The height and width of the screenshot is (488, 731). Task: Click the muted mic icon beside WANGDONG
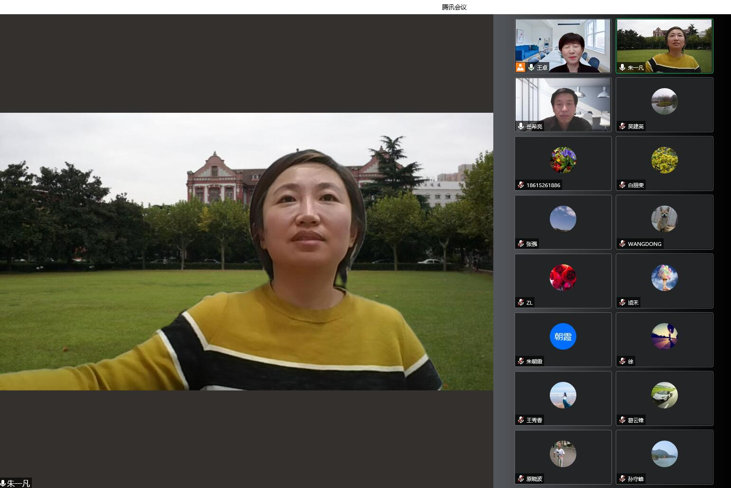pyautogui.click(x=622, y=244)
